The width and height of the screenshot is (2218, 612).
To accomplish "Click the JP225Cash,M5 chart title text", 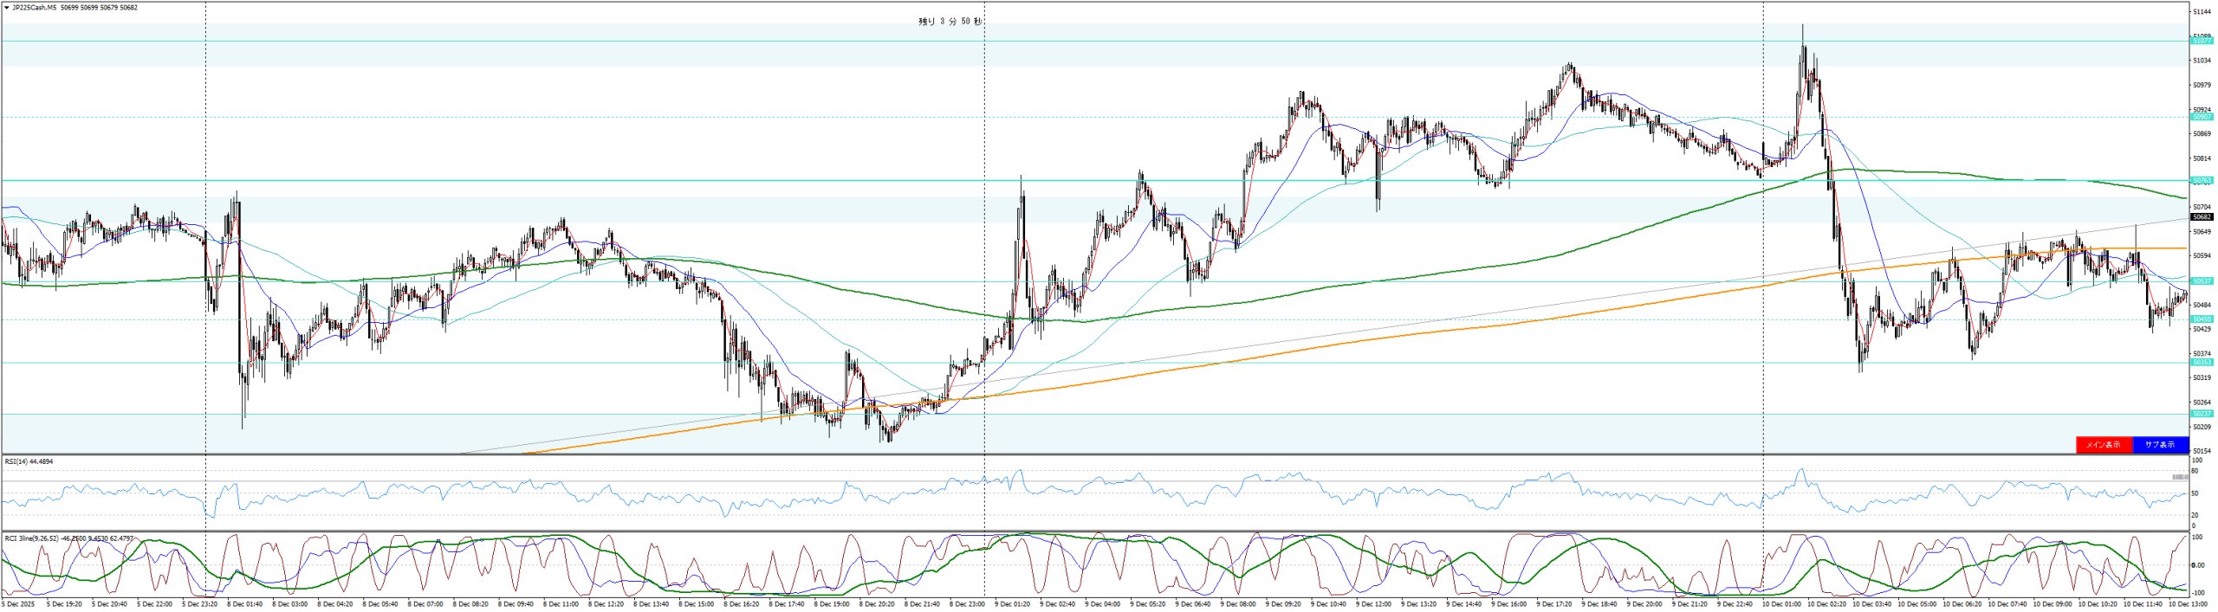I will pos(33,8).
